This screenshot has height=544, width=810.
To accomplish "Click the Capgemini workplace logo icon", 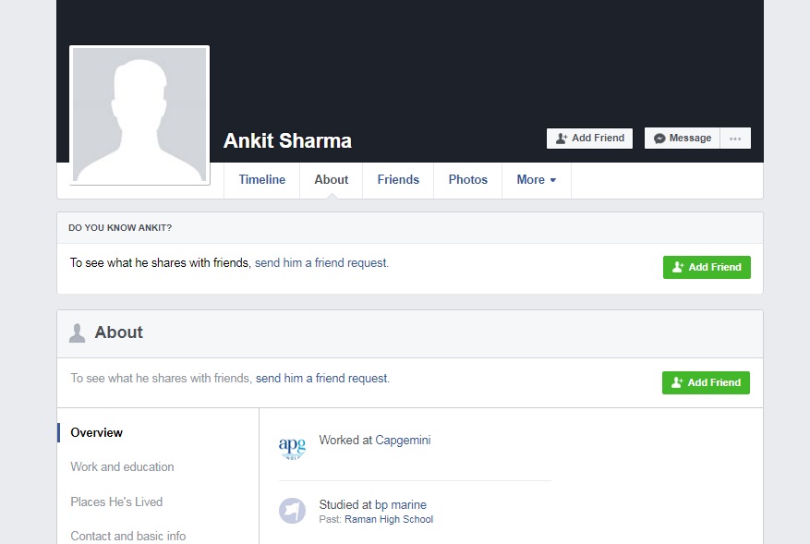I will click(x=292, y=448).
